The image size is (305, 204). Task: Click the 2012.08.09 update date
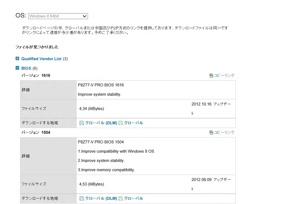pyautogui.click(x=201, y=180)
